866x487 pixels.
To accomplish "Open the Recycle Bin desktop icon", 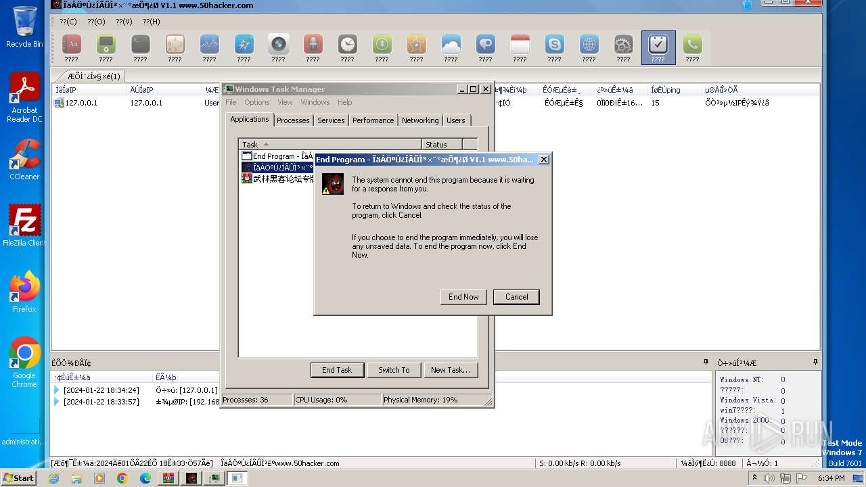I will point(24,27).
